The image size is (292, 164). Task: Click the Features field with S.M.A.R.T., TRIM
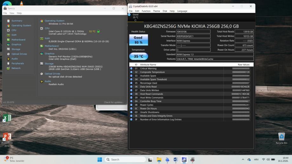[215, 59]
